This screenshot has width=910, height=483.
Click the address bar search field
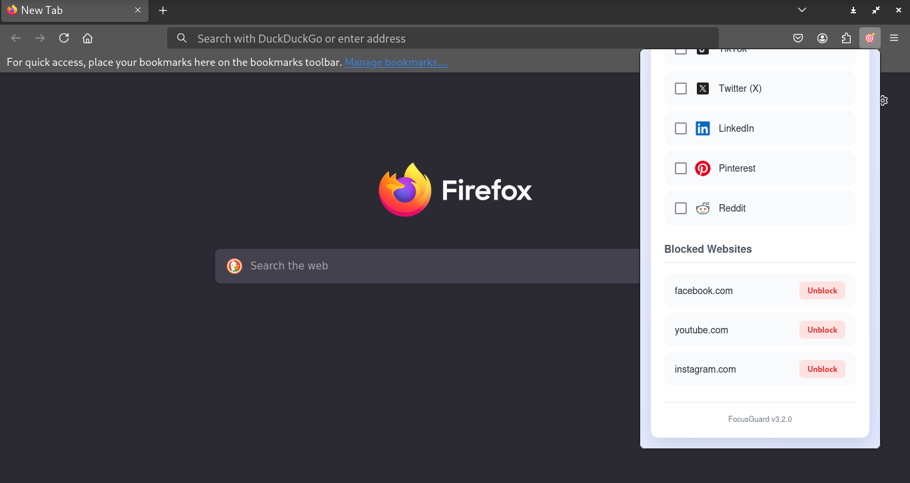pyautogui.click(x=443, y=39)
